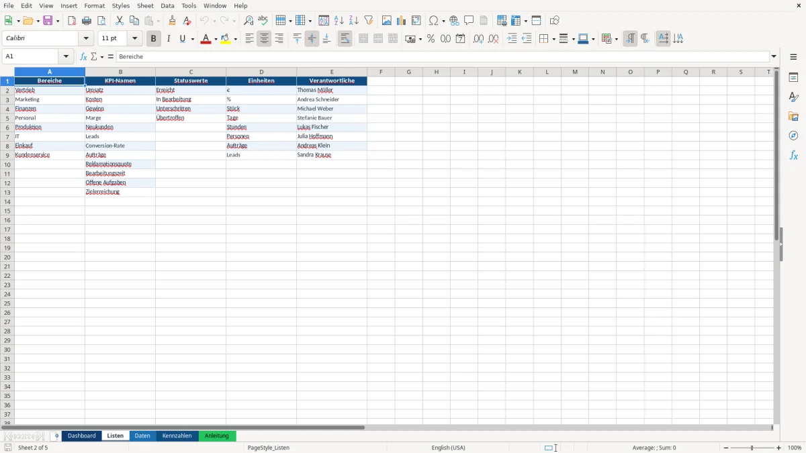Insert a chart
806x453 pixels.
(x=402, y=21)
